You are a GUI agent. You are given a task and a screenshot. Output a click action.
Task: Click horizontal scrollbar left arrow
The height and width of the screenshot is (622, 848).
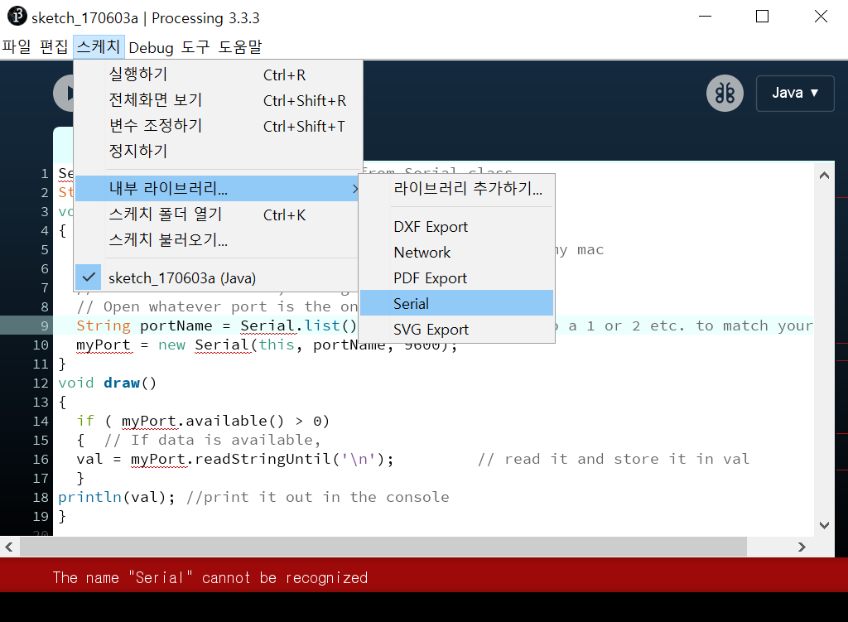tap(9, 547)
